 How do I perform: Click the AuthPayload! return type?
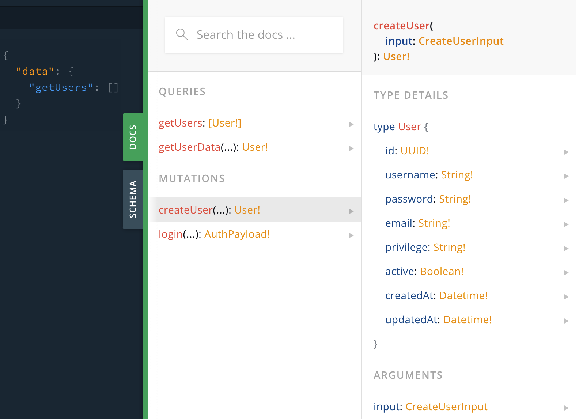(x=237, y=234)
